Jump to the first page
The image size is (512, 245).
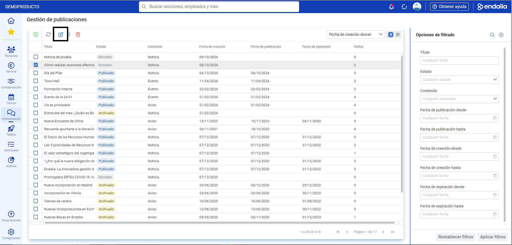pyautogui.click(x=338, y=232)
